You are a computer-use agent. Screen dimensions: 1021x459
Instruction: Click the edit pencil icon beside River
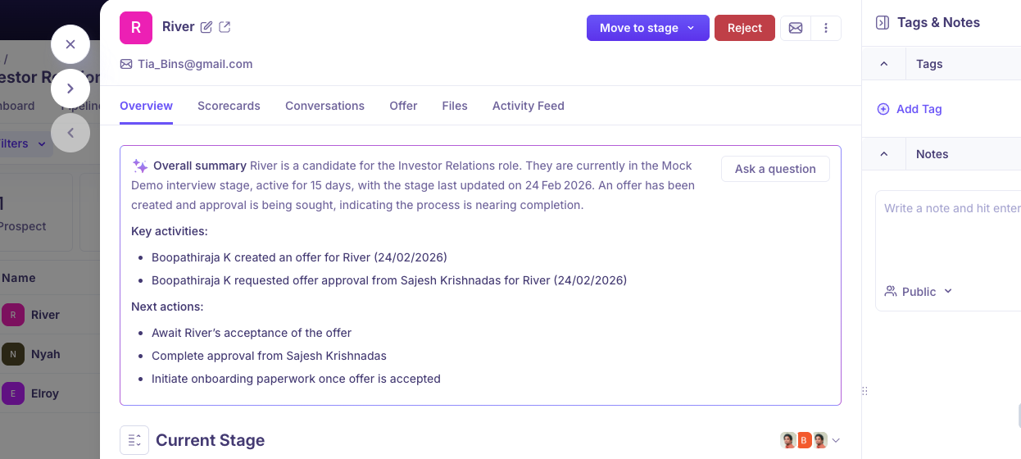[x=206, y=27]
